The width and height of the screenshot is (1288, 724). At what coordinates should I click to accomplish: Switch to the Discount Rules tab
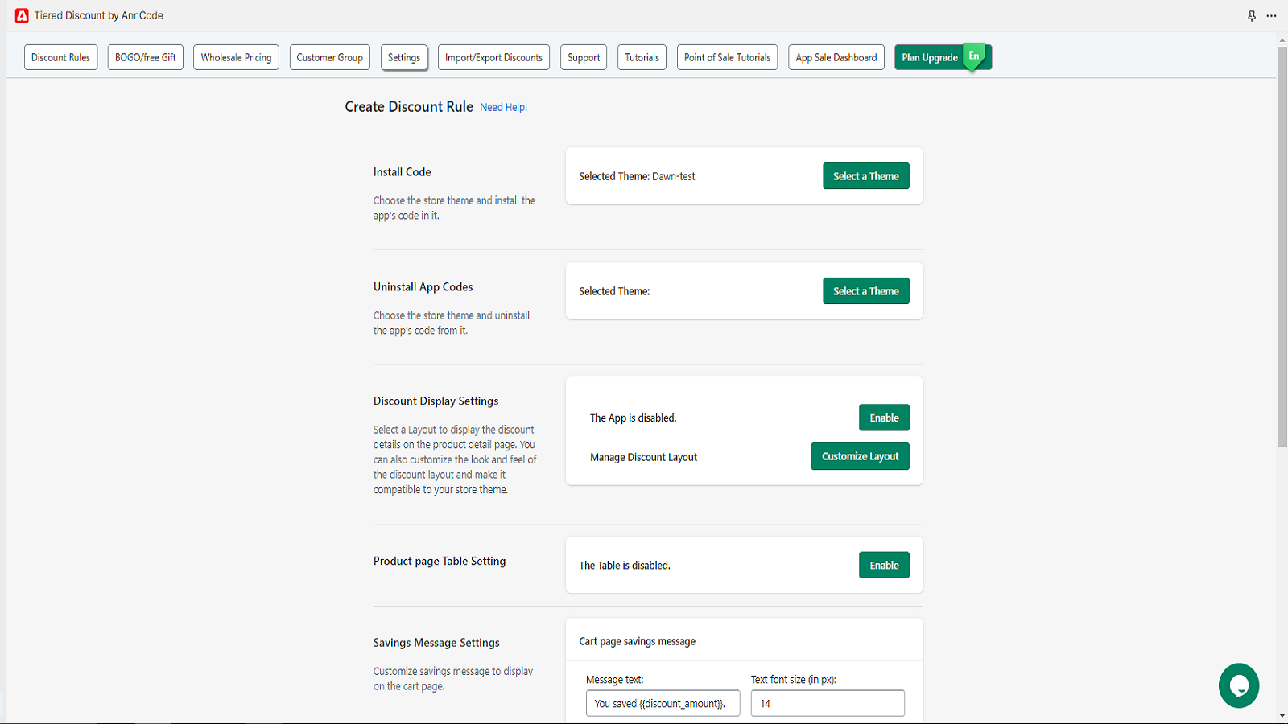[x=60, y=56]
